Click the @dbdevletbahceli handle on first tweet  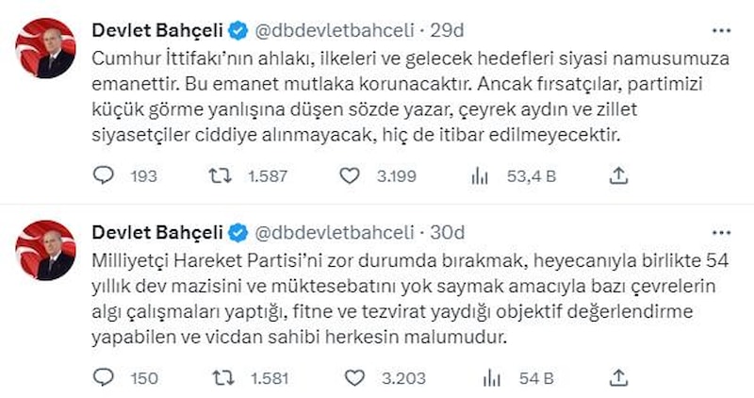(x=323, y=29)
